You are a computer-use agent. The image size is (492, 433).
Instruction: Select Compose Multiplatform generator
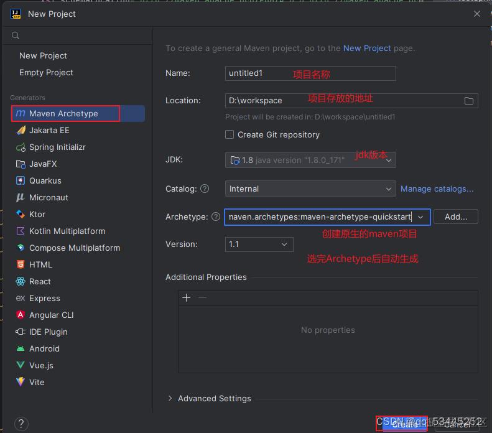pos(75,248)
